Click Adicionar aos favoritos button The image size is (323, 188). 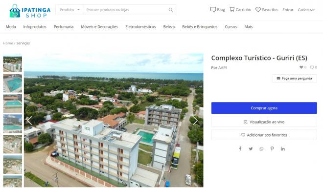tap(264, 135)
